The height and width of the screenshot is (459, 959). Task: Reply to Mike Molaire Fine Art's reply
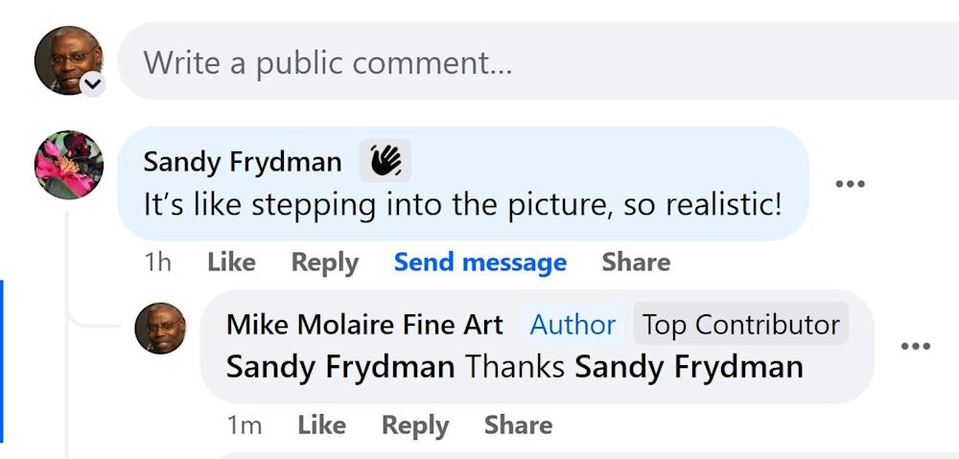pos(415,425)
